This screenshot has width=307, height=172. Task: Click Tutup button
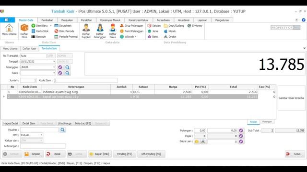point(295,154)
